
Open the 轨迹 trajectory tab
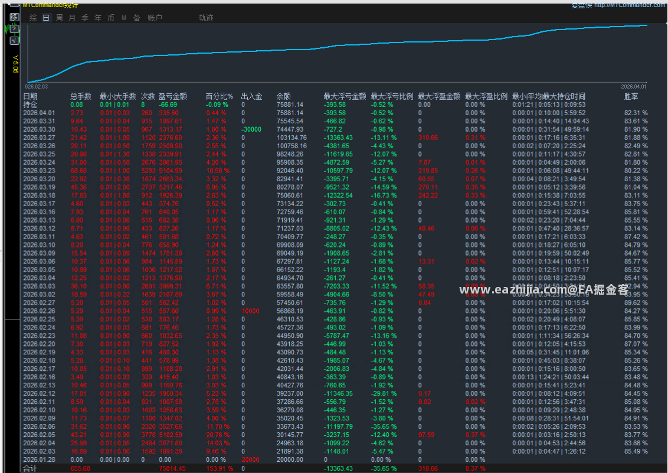pos(206,18)
